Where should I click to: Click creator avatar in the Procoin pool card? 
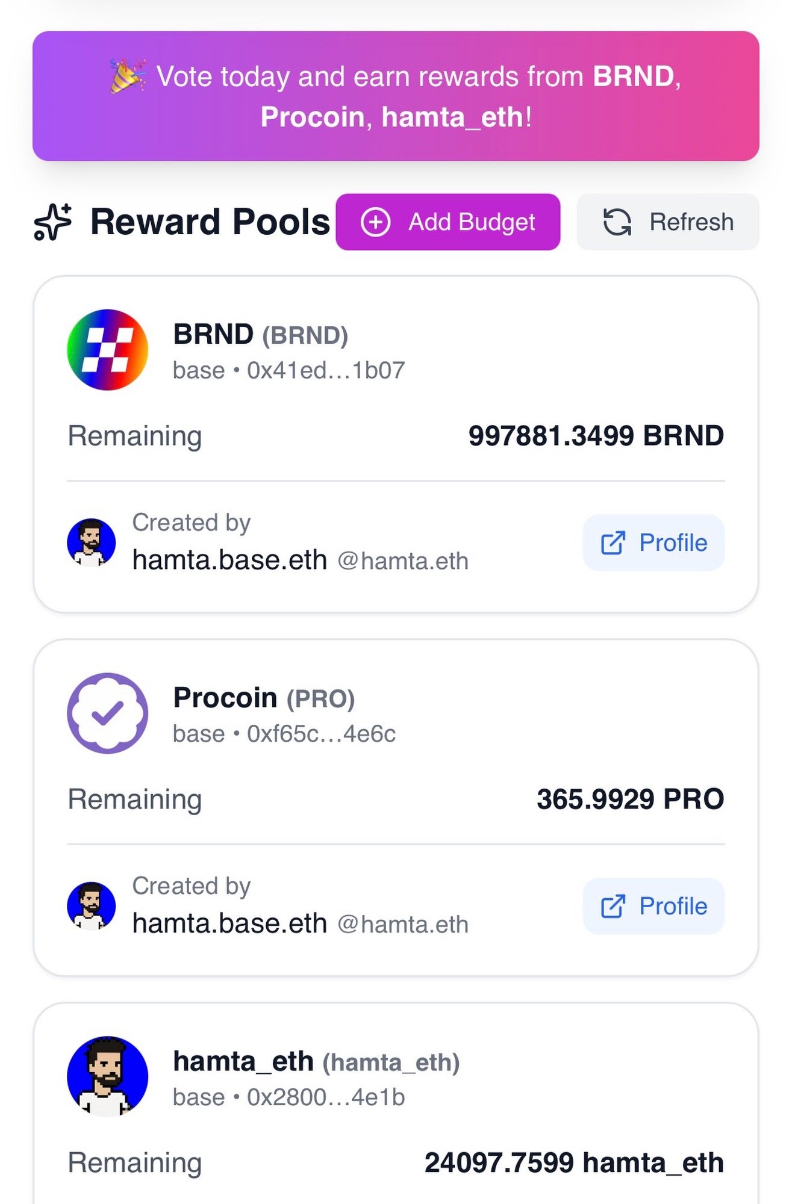click(91, 906)
